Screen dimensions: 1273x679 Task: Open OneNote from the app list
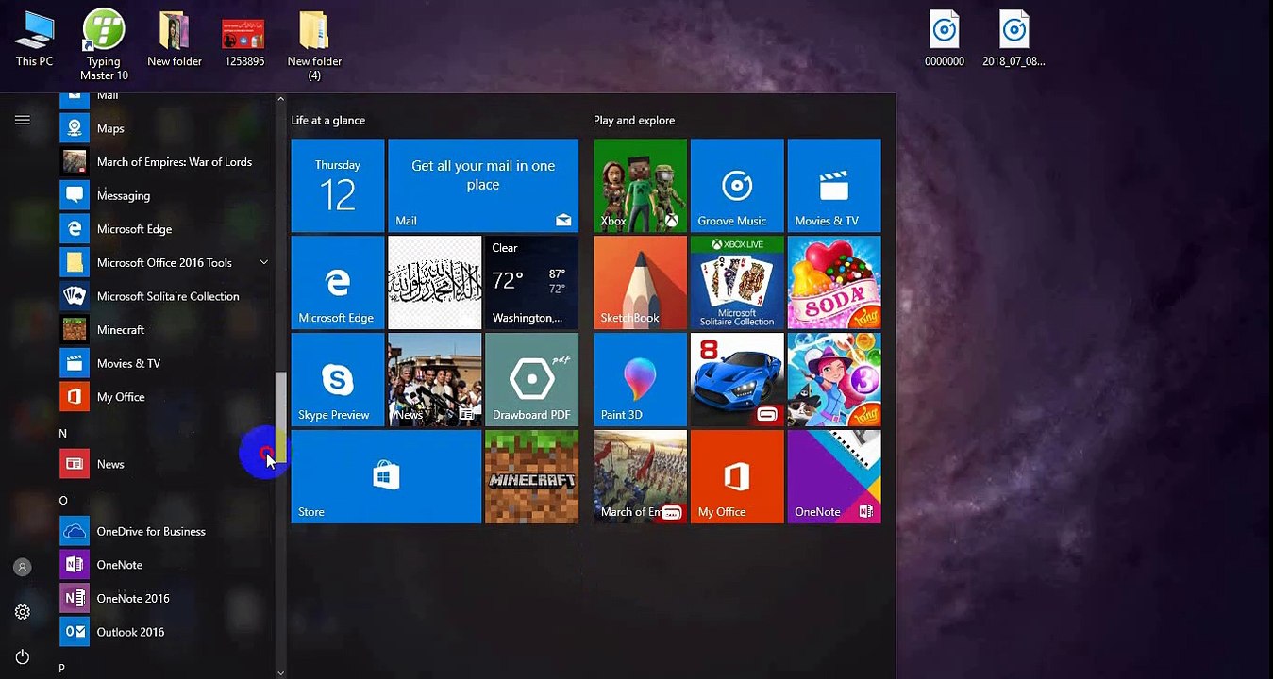pos(165,565)
